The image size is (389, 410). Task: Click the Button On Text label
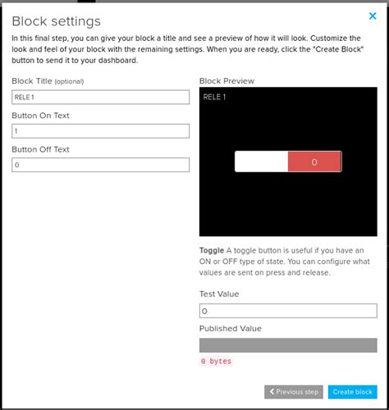40,116
